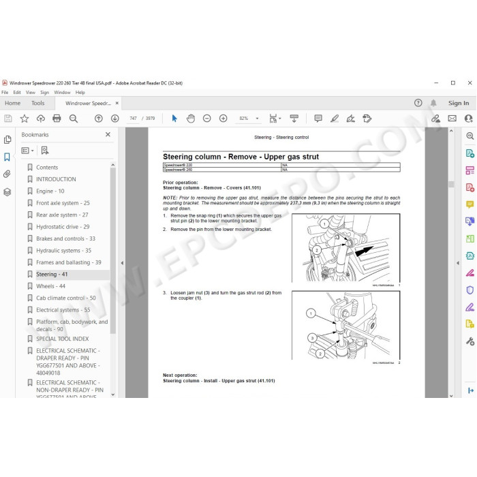This screenshot has width=477, height=477.
Task: Collapse the right tools pane arrow
Action: click(458, 263)
